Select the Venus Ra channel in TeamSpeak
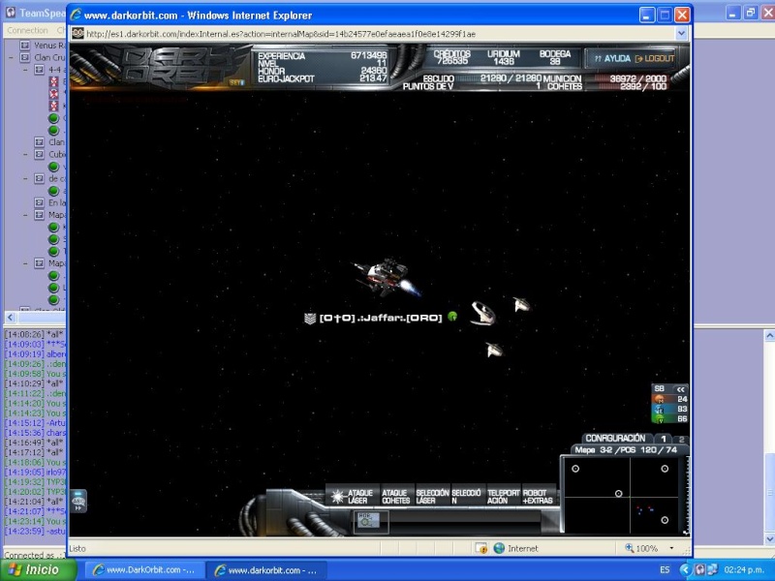The image size is (775, 581). [x=49, y=45]
